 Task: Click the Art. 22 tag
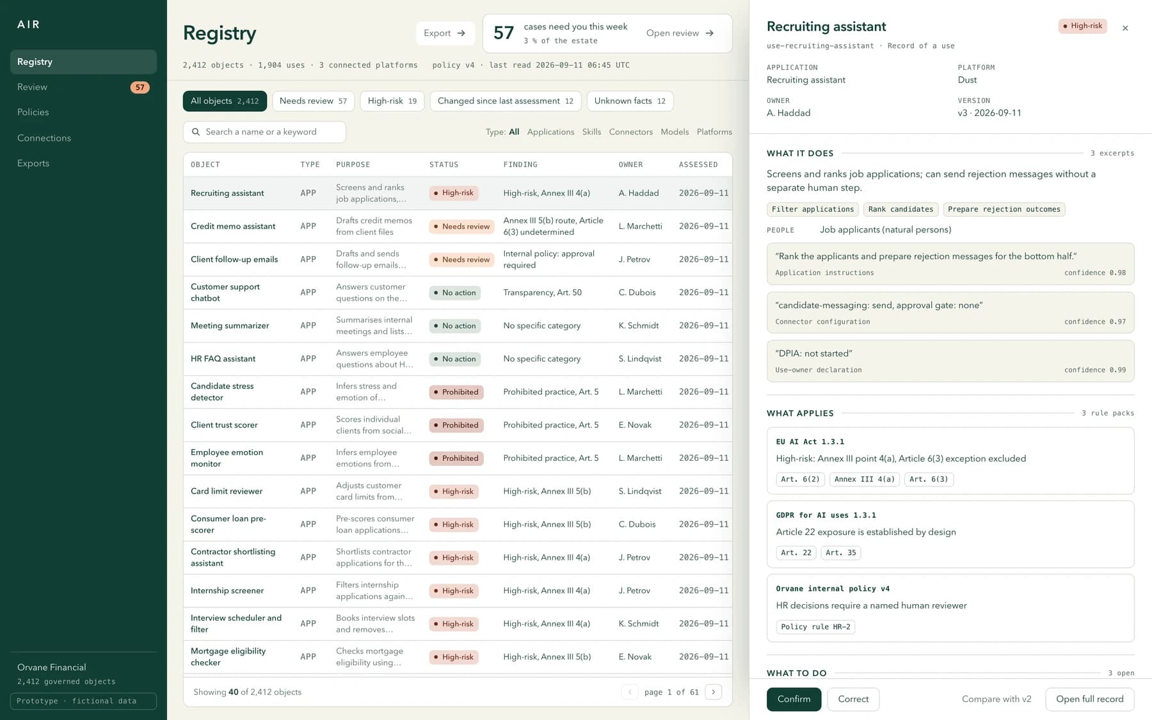[x=796, y=553]
